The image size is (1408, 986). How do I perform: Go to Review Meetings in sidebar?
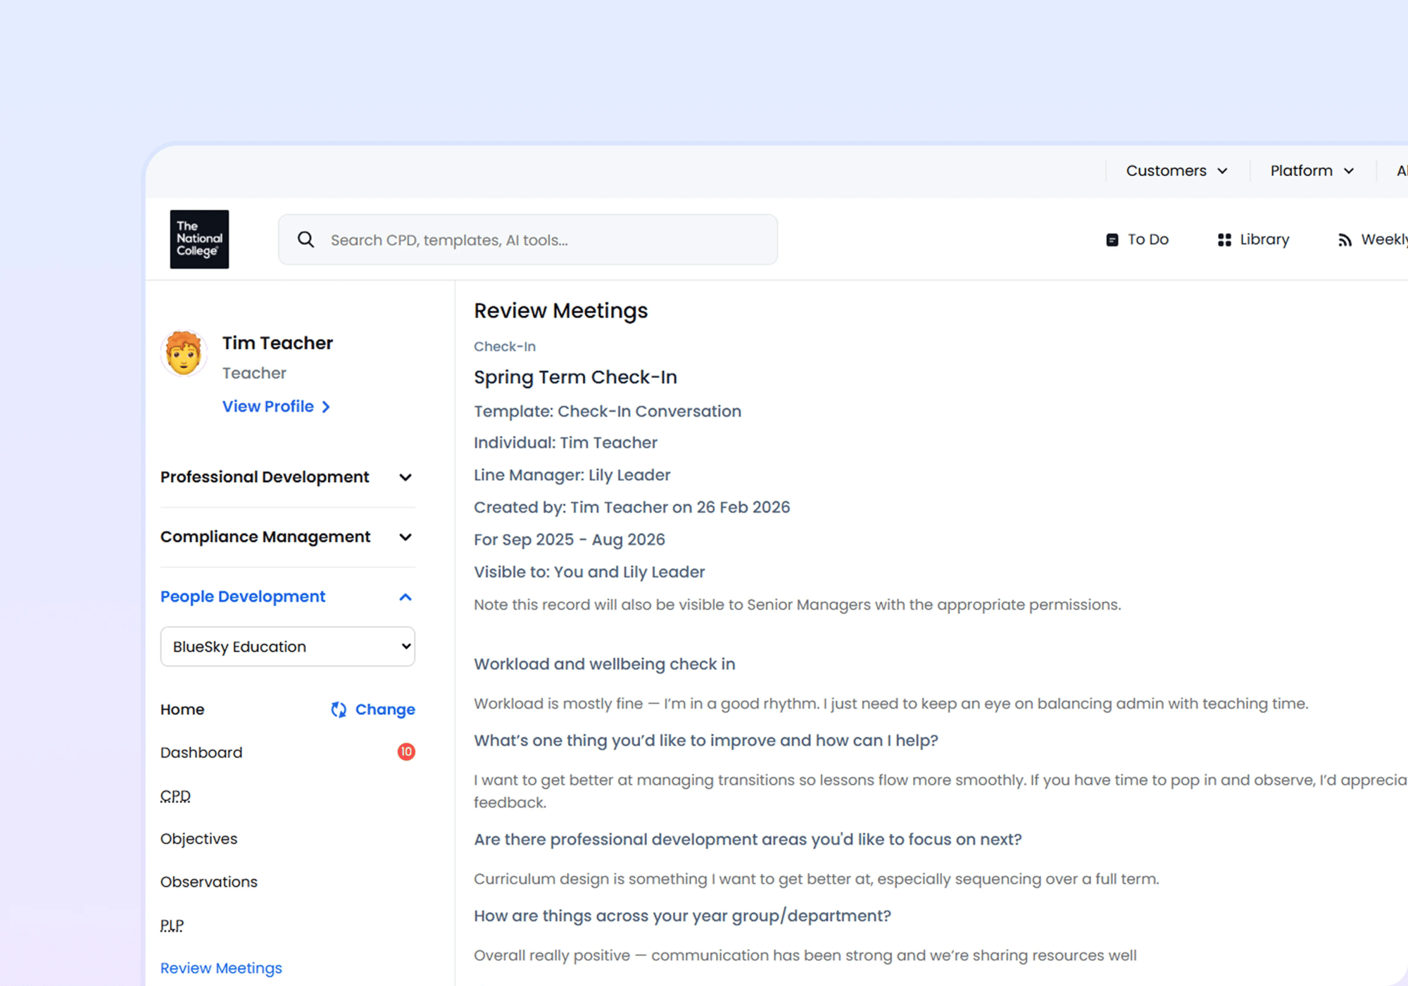[x=221, y=968]
